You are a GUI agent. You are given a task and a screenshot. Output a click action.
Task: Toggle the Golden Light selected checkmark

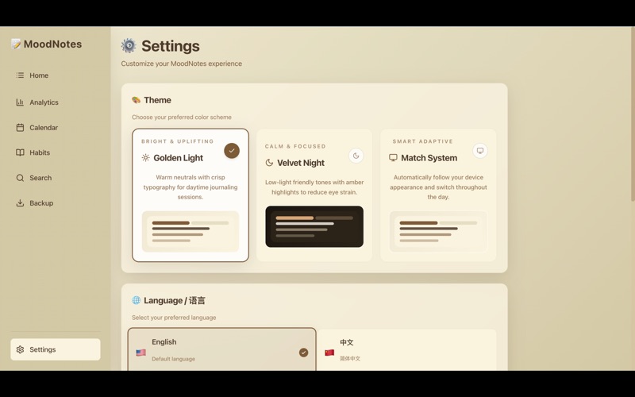point(232,151)
